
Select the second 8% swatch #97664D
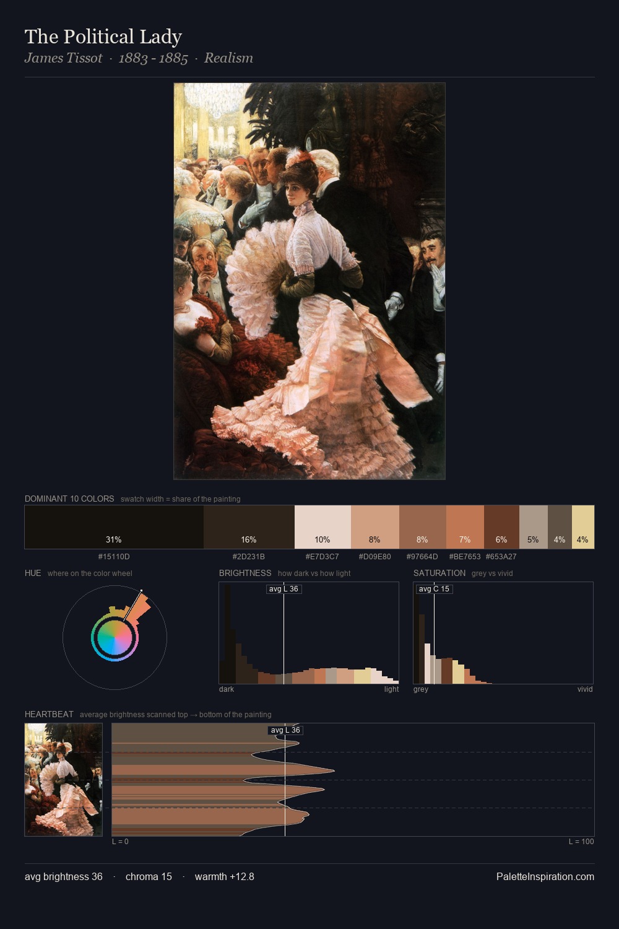point(423,527)
